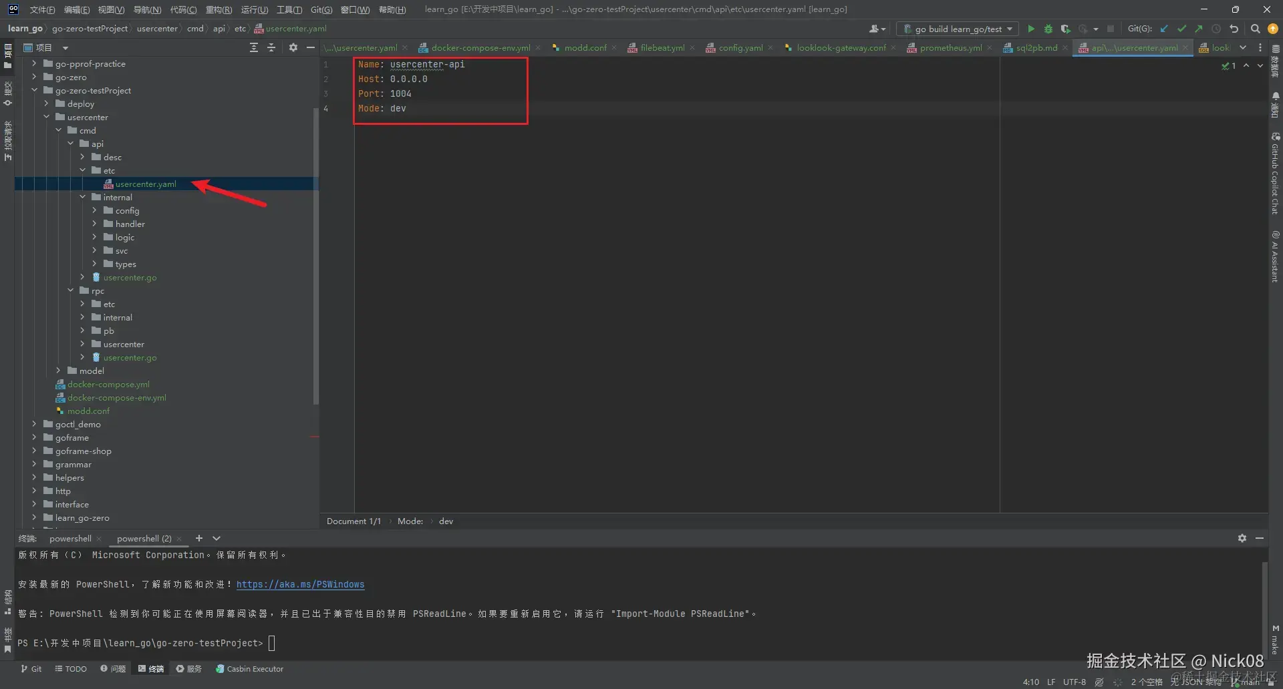Image resolution: width=1283 pixels, height=689 pixels.
Task: Expand the deploy folder
Action: click(46, 103)
